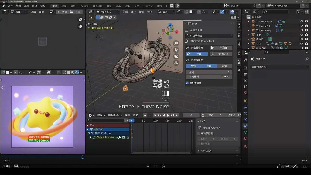Viewport: 311px width, 175px height.
Task: Open the object constraints properties tab icon
Action: coord(245,126)
